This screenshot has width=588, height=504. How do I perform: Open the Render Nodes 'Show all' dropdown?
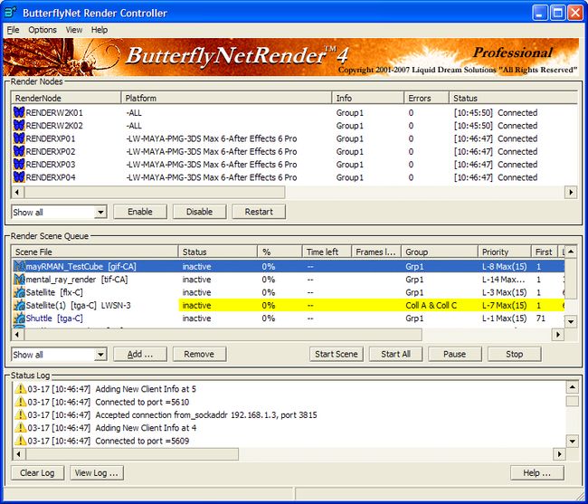(100, 212)
